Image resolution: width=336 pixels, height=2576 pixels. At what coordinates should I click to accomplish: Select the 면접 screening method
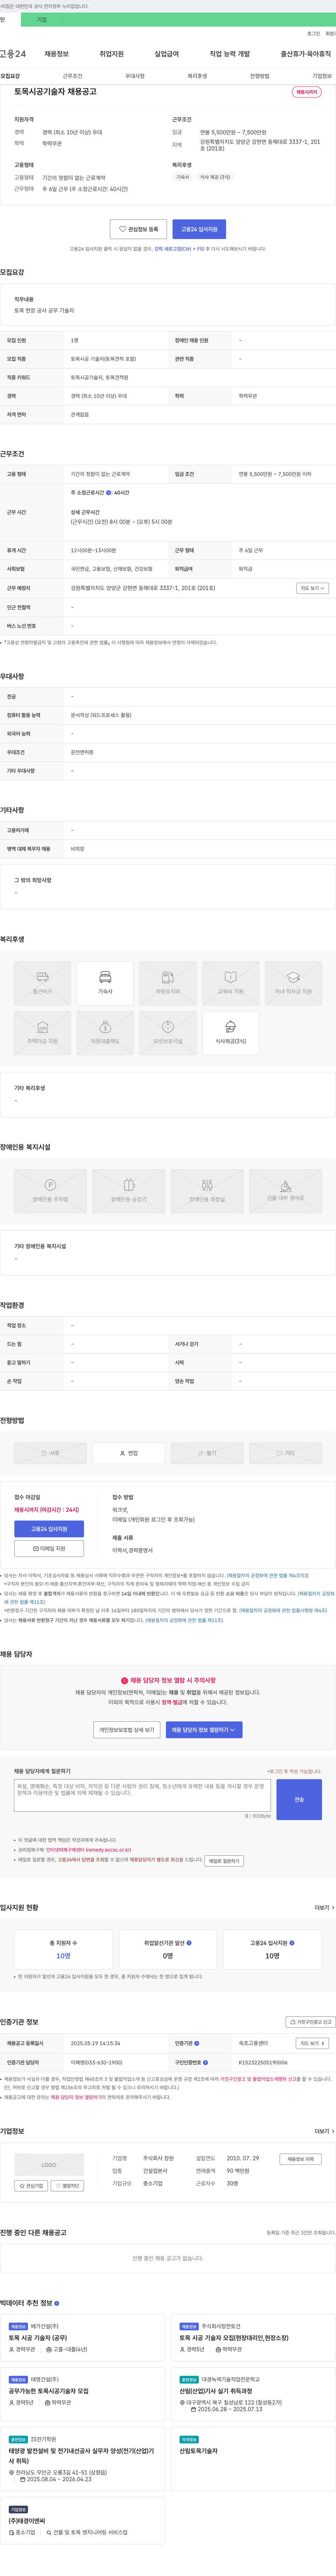[x=129, y=1453]
